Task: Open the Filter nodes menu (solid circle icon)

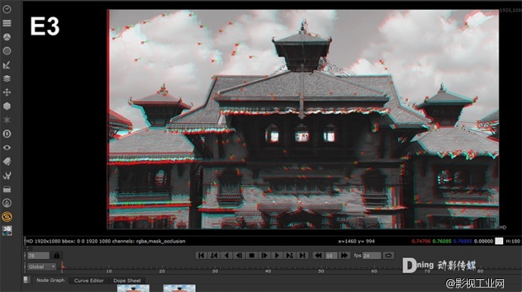Action: point(7,51)
